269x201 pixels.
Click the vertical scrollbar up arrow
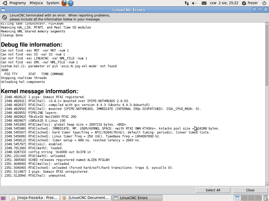(x=267, y=24)
